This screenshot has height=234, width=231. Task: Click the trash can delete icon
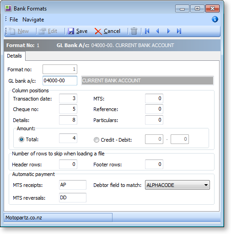tap(134, 31)
